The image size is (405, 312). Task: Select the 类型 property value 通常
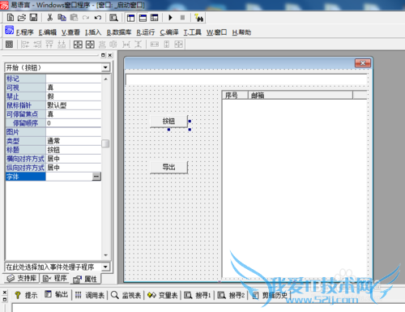click(74, 141)
